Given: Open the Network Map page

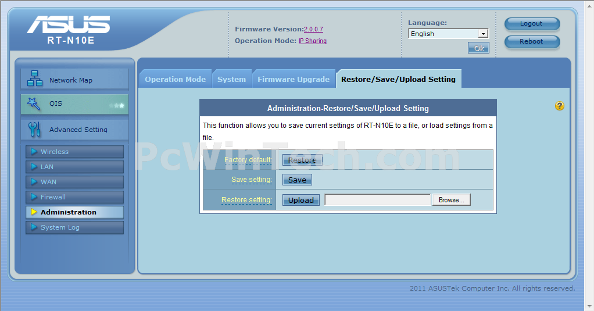Looking at the screenshot, I should click(74, 79).
